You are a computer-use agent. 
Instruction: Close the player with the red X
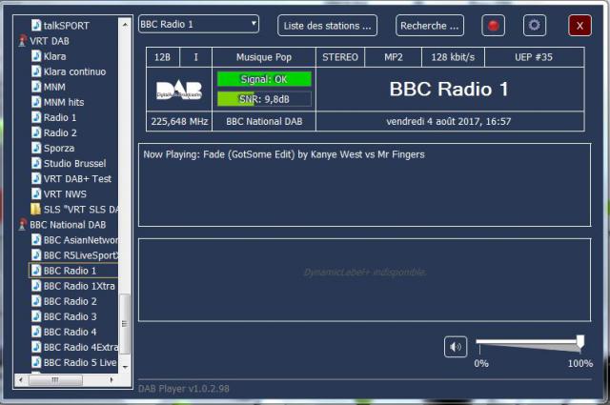pyautogui.click(x=579, y=26)
